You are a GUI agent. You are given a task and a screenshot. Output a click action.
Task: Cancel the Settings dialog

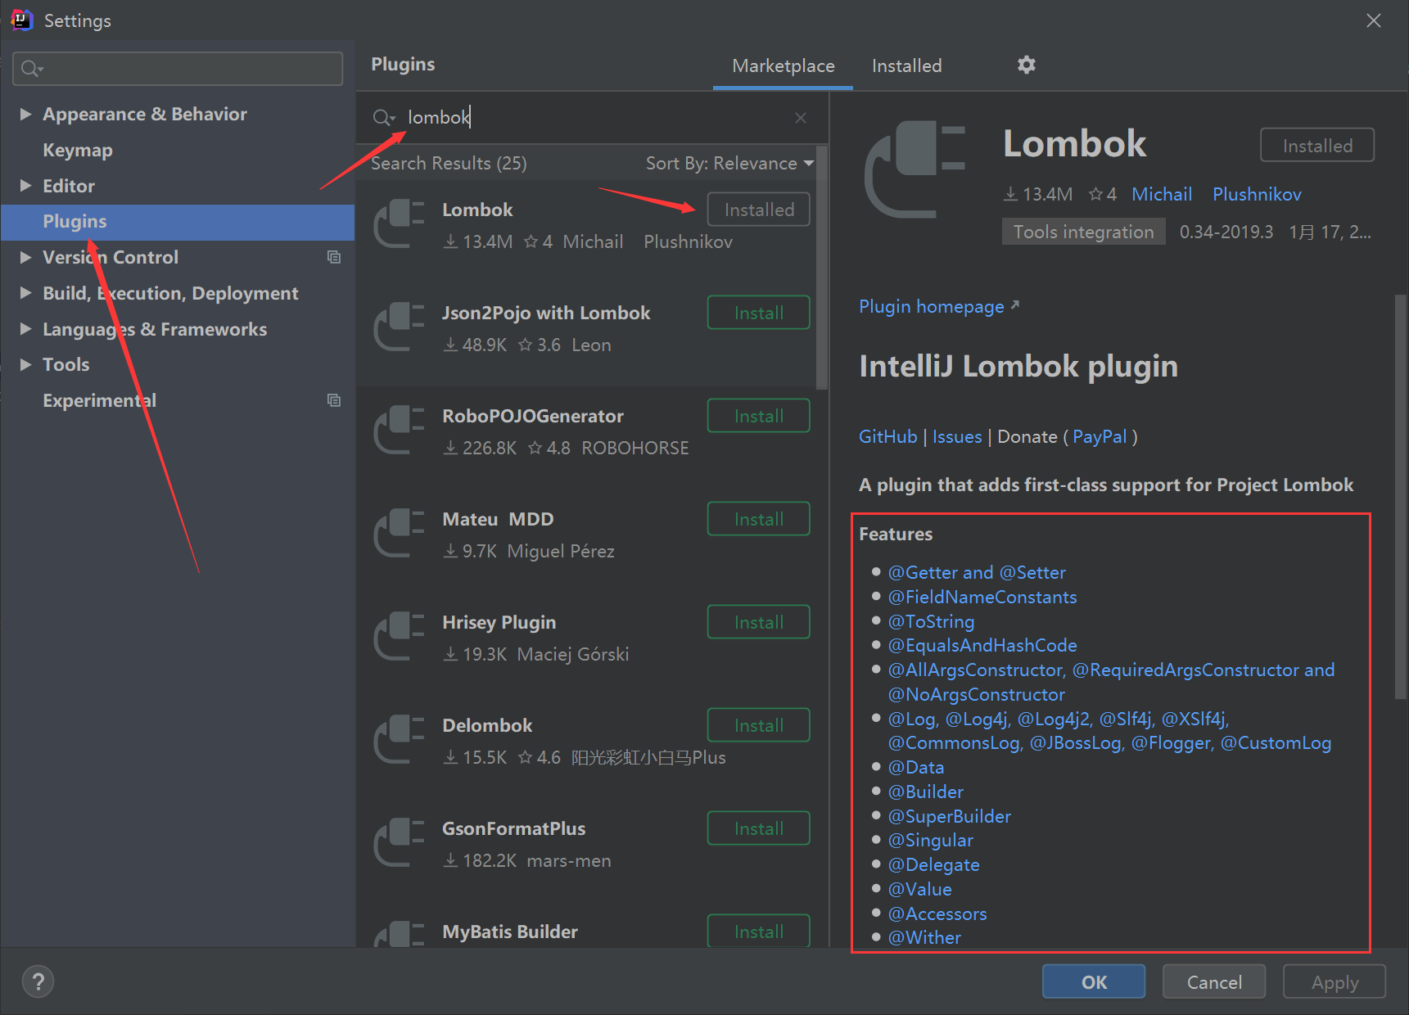coord(1214,981)
